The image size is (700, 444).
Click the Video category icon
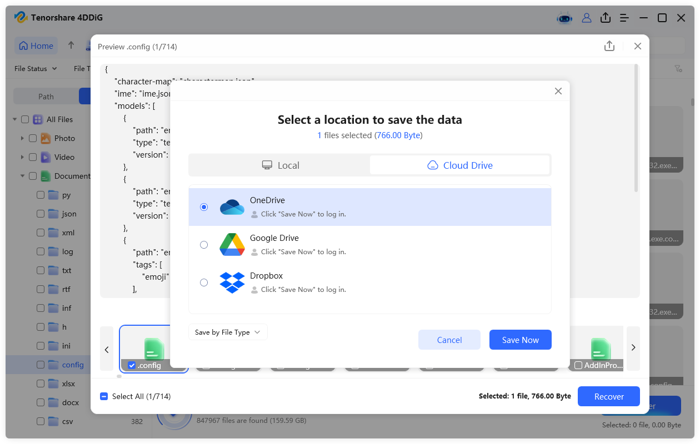click(46, 157)
